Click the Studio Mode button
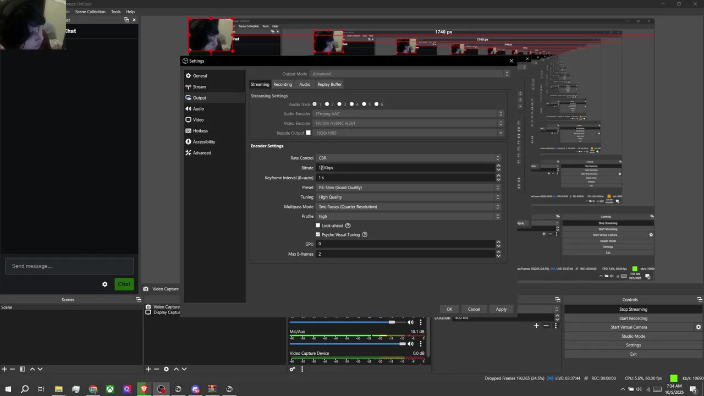The height and width of the screenshot is (396, 704). [633, 336]
